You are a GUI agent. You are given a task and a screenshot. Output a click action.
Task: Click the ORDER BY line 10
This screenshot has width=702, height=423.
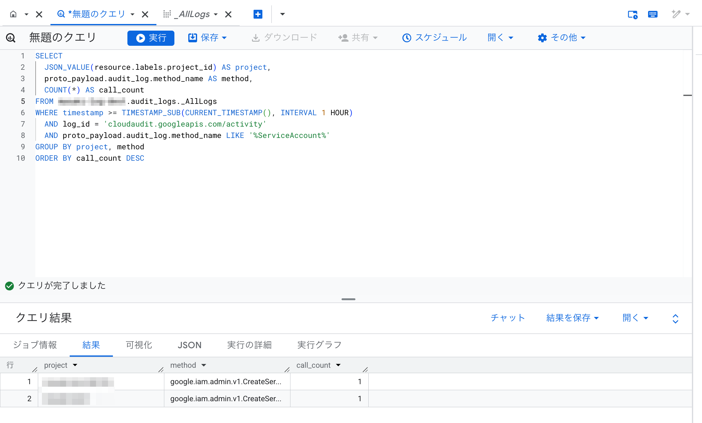[90, 158]
